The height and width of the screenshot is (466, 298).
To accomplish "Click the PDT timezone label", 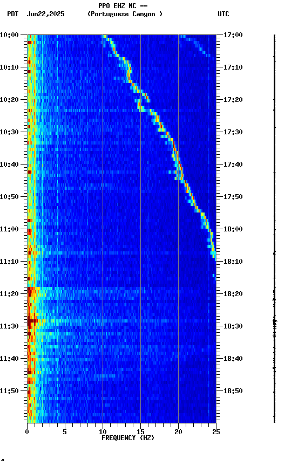I will point(13,14).
